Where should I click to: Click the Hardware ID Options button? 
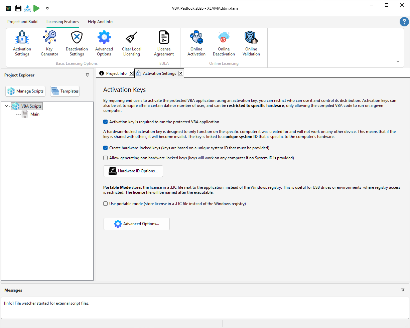point(133,171)
